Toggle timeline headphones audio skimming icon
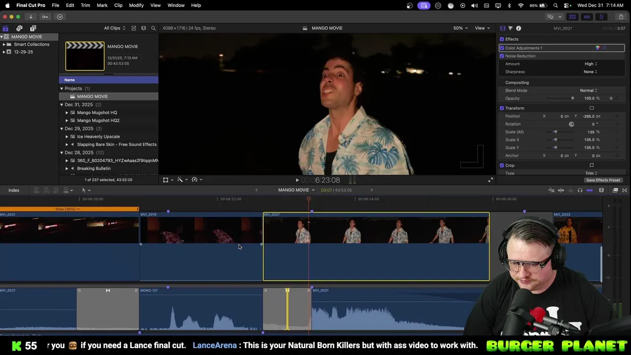Image resolution: width=631 pixels, height=355 pixels. point(580,190)
